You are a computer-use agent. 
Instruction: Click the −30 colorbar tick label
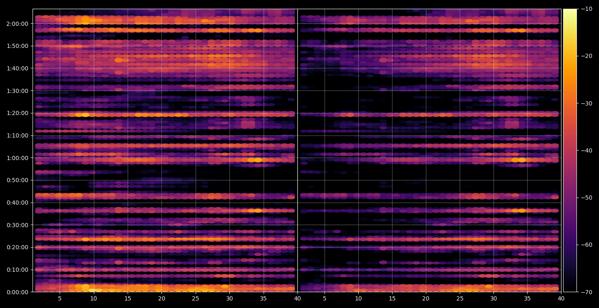point(586,103)
